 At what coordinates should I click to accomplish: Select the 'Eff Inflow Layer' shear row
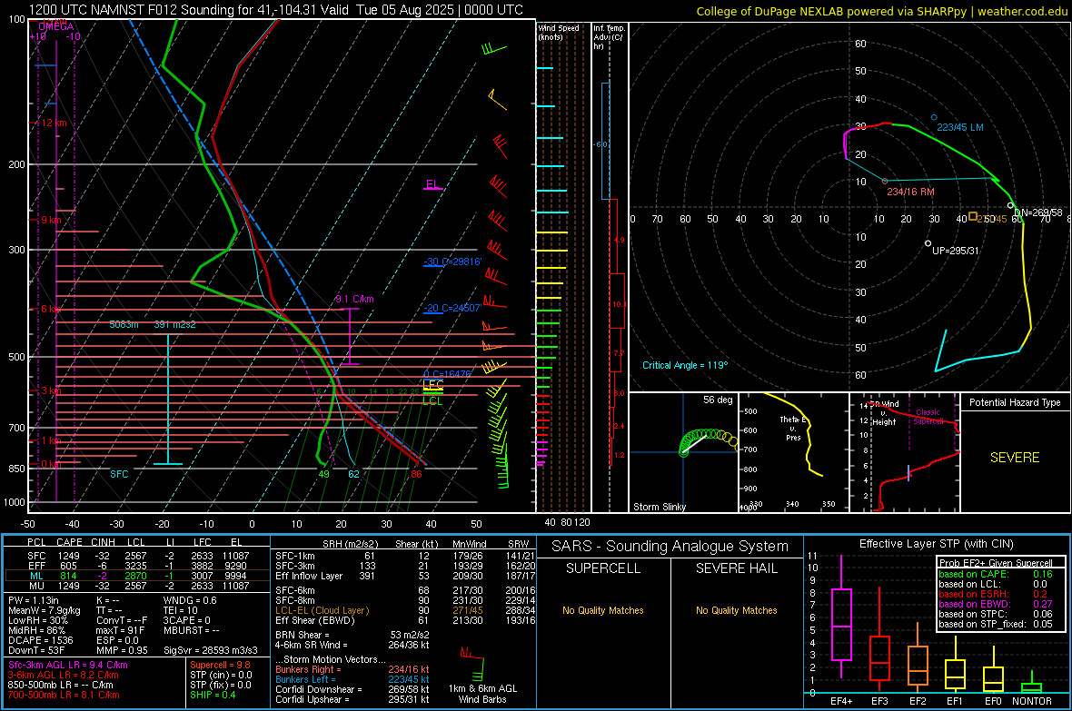pos(405,576)
